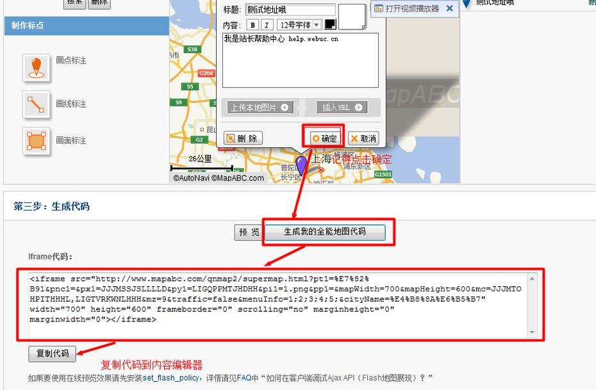Click inside the Iframe code textarea
The width and height of the screenshot is (596, 390).
tap(277, 305)
